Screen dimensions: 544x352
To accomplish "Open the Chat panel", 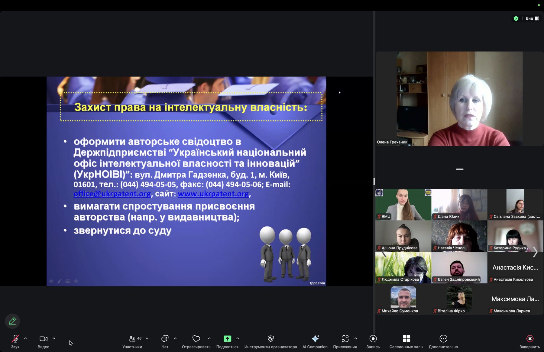I will pyautogui.click(x=165, y=339).
